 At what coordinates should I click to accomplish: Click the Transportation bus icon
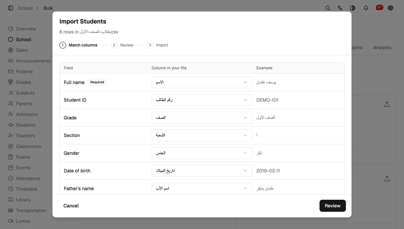click(11, 211)
